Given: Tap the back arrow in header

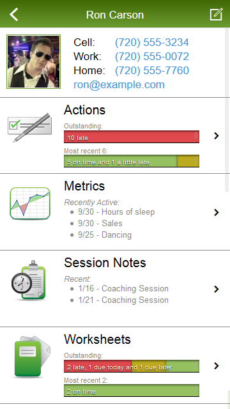Looking at the screenshot, I should pos(14,14).
